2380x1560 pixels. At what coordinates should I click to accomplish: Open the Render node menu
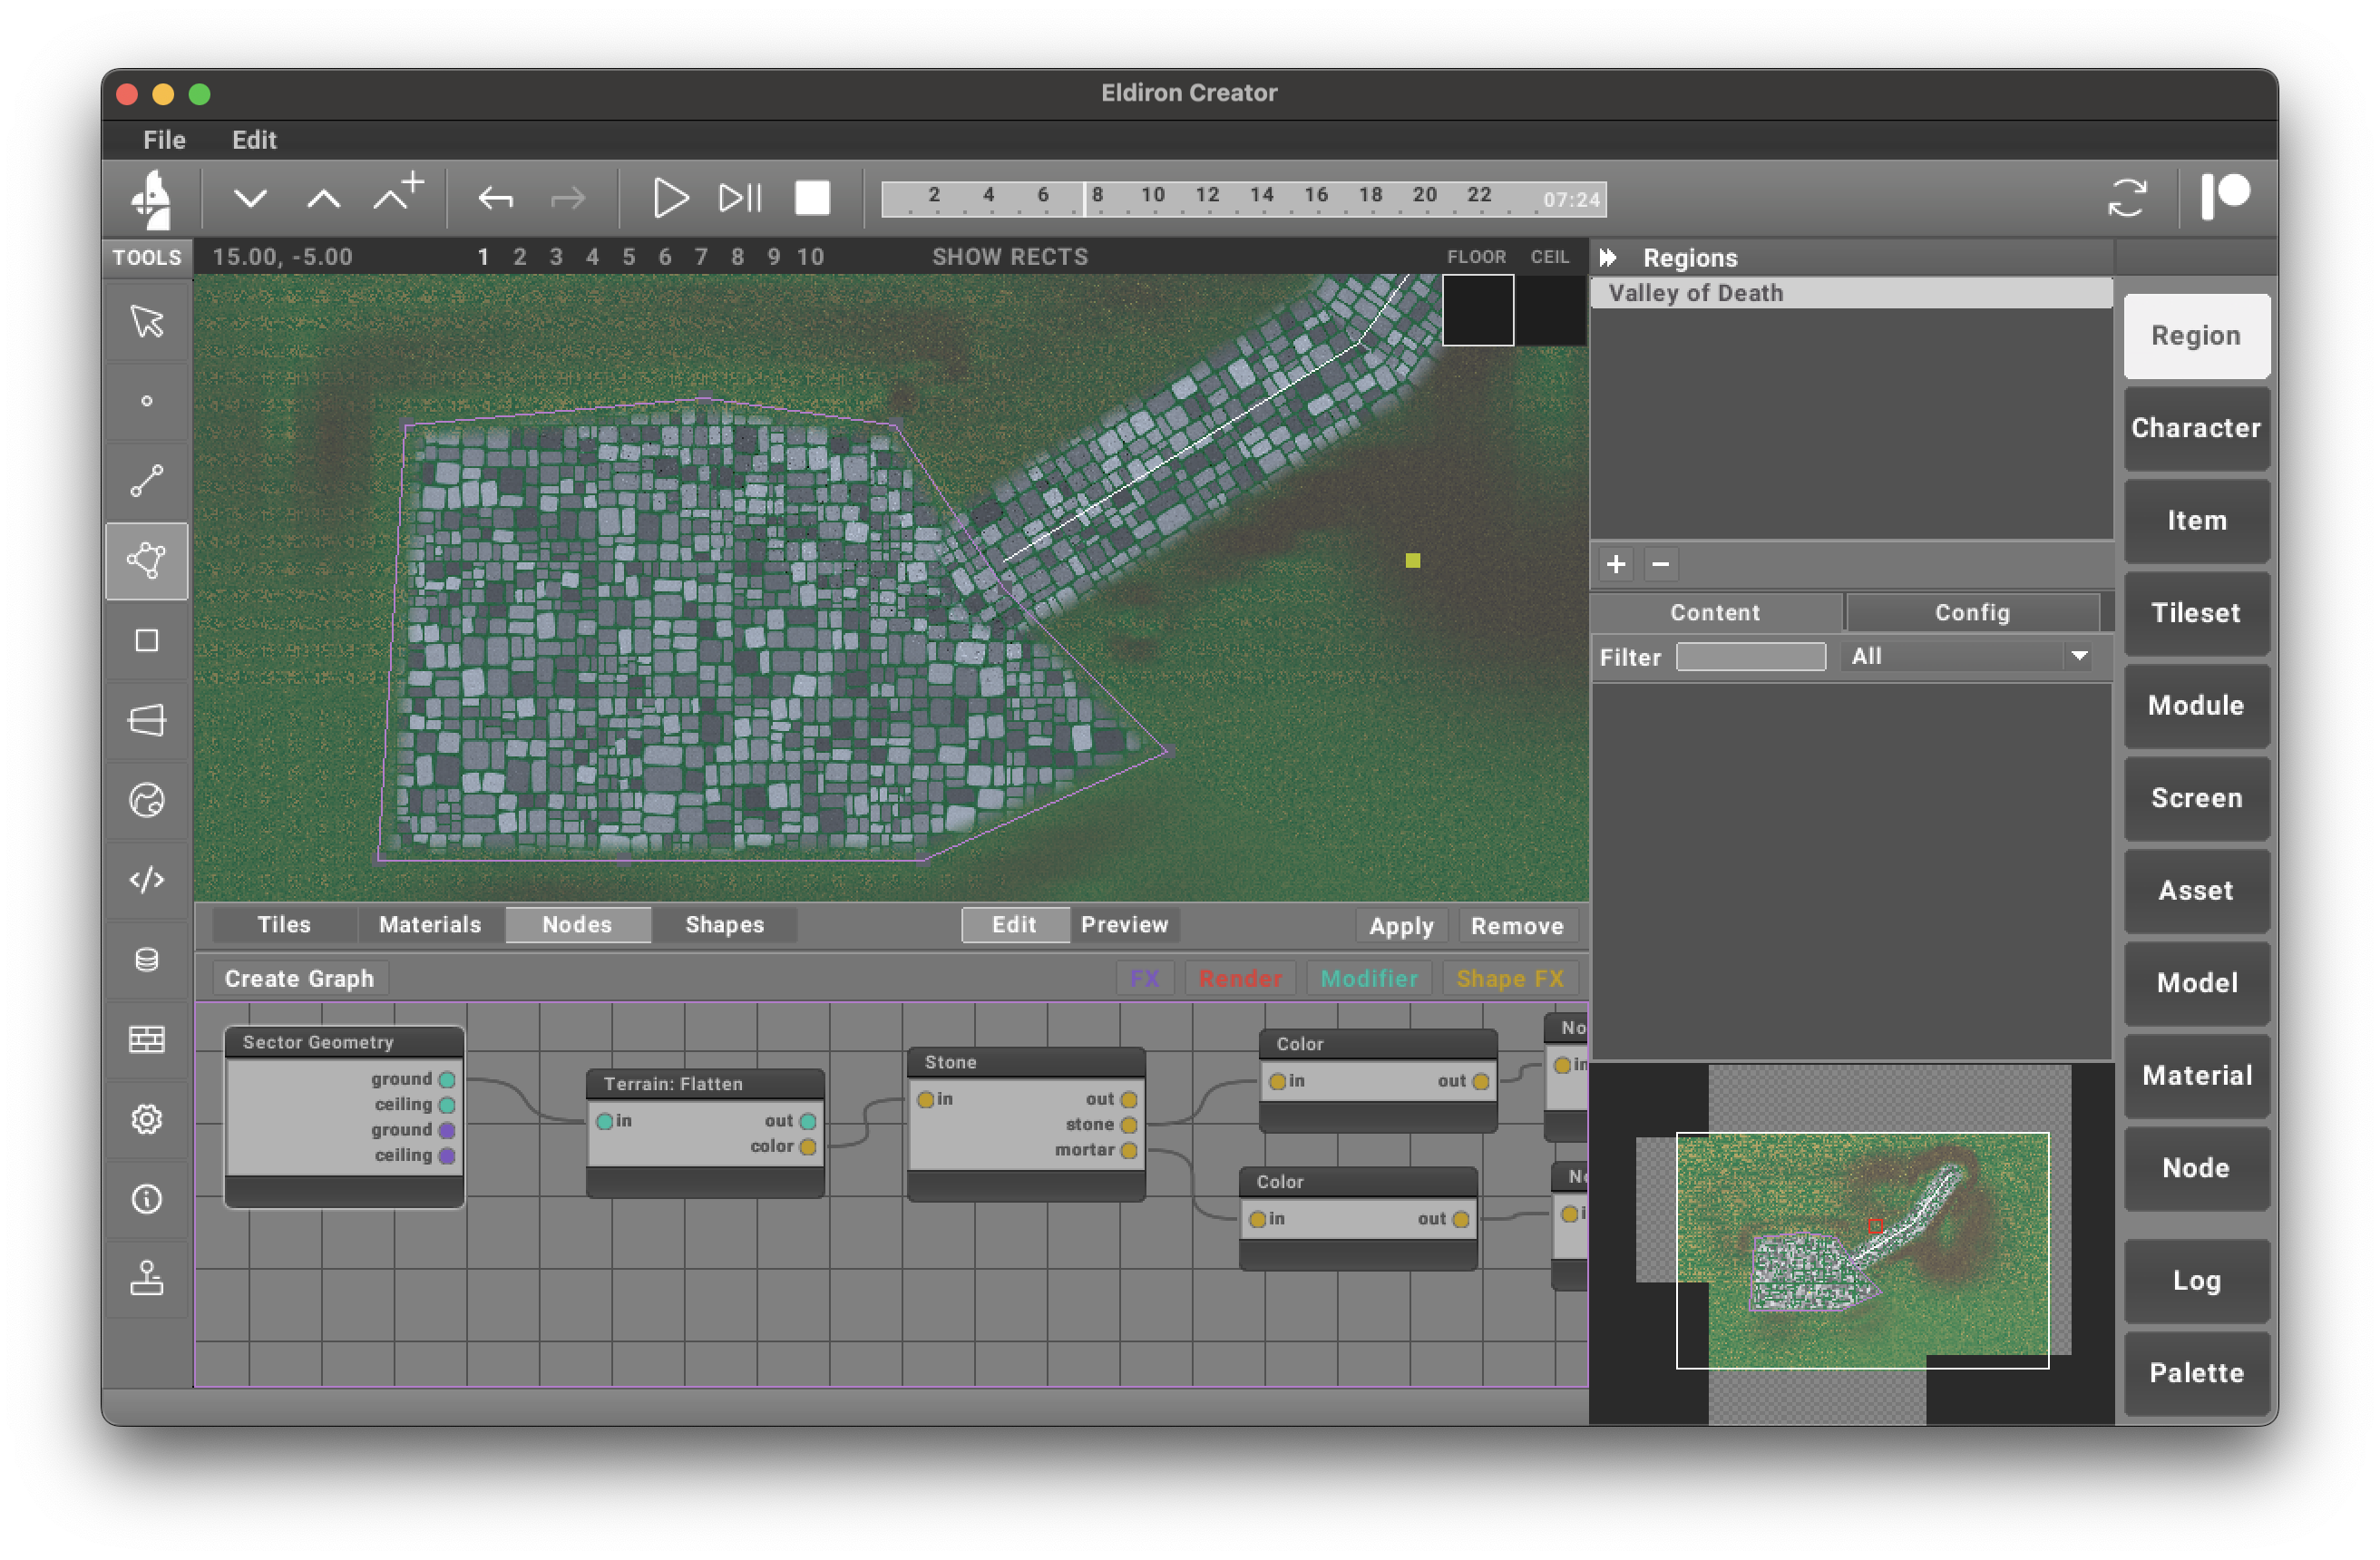point(1240,979)
